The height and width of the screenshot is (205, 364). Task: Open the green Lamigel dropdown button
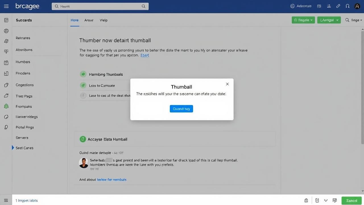[x=329, y=20]
